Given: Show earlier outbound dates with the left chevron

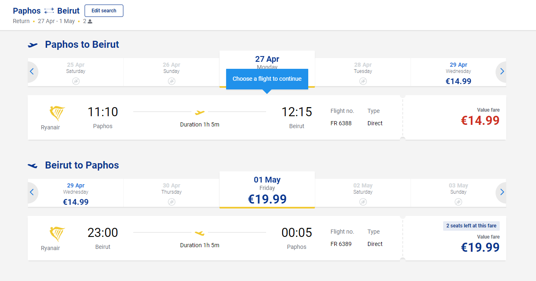Looking at the screenshot, I should 32,72.
